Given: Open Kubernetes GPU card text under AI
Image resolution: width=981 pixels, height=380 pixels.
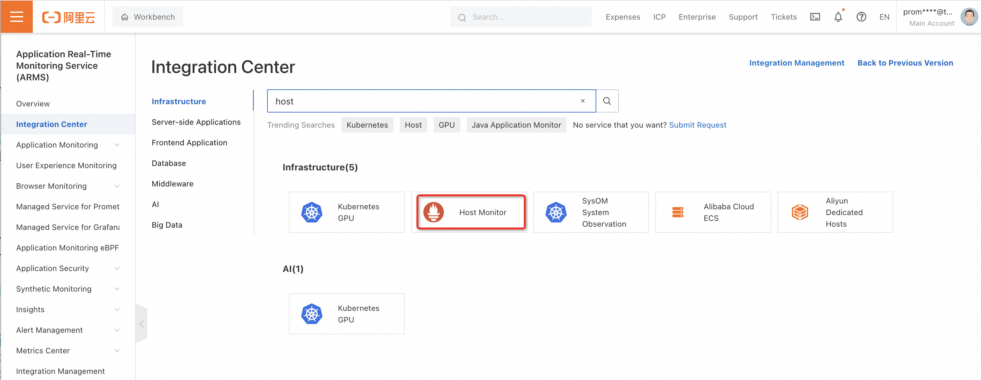Looking at the screenshot, I should (358, 314).
